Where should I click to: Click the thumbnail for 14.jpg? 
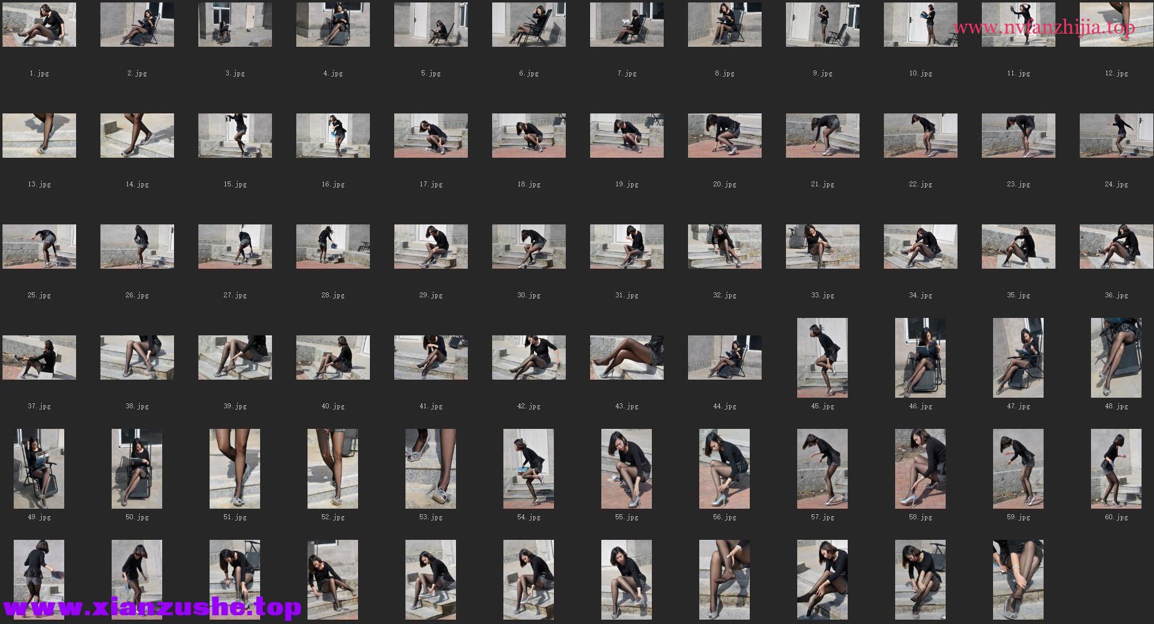pyautogui.click(x=137, y=135)
